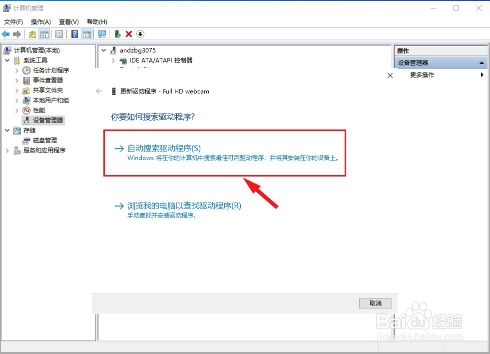Click the blue Help question mark icon

(x=75, y=34)
